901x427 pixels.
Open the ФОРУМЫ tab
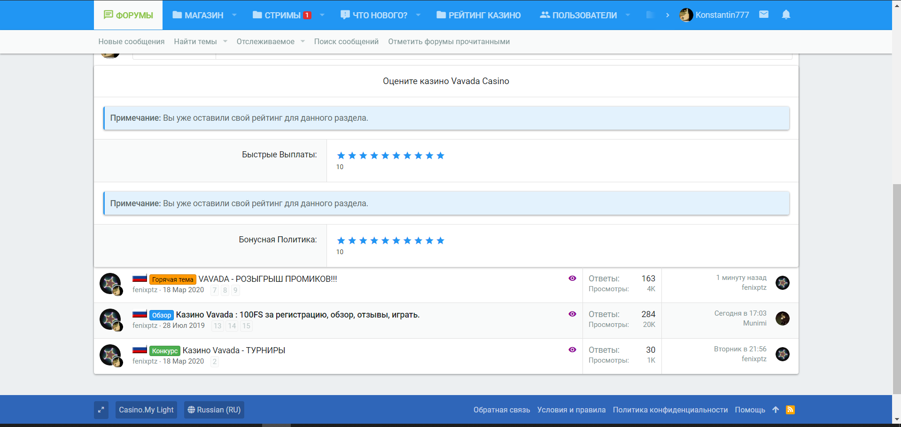(128, 15)
